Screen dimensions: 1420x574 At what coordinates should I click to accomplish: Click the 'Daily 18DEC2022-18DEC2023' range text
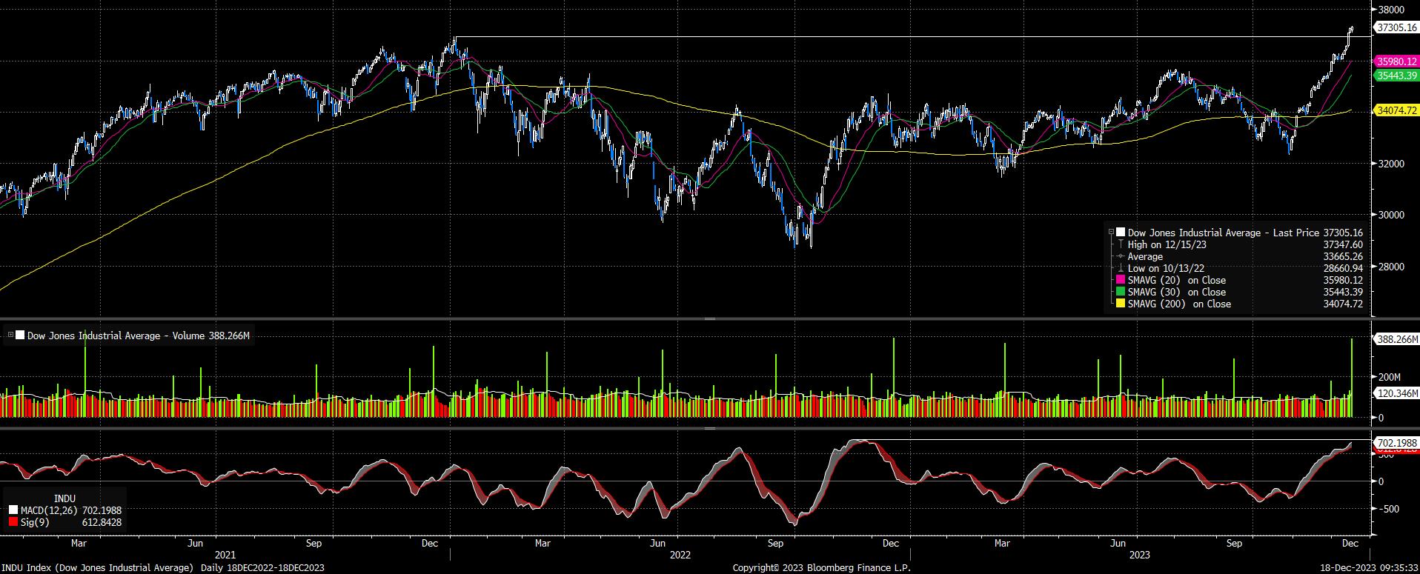tap(262, 567)
